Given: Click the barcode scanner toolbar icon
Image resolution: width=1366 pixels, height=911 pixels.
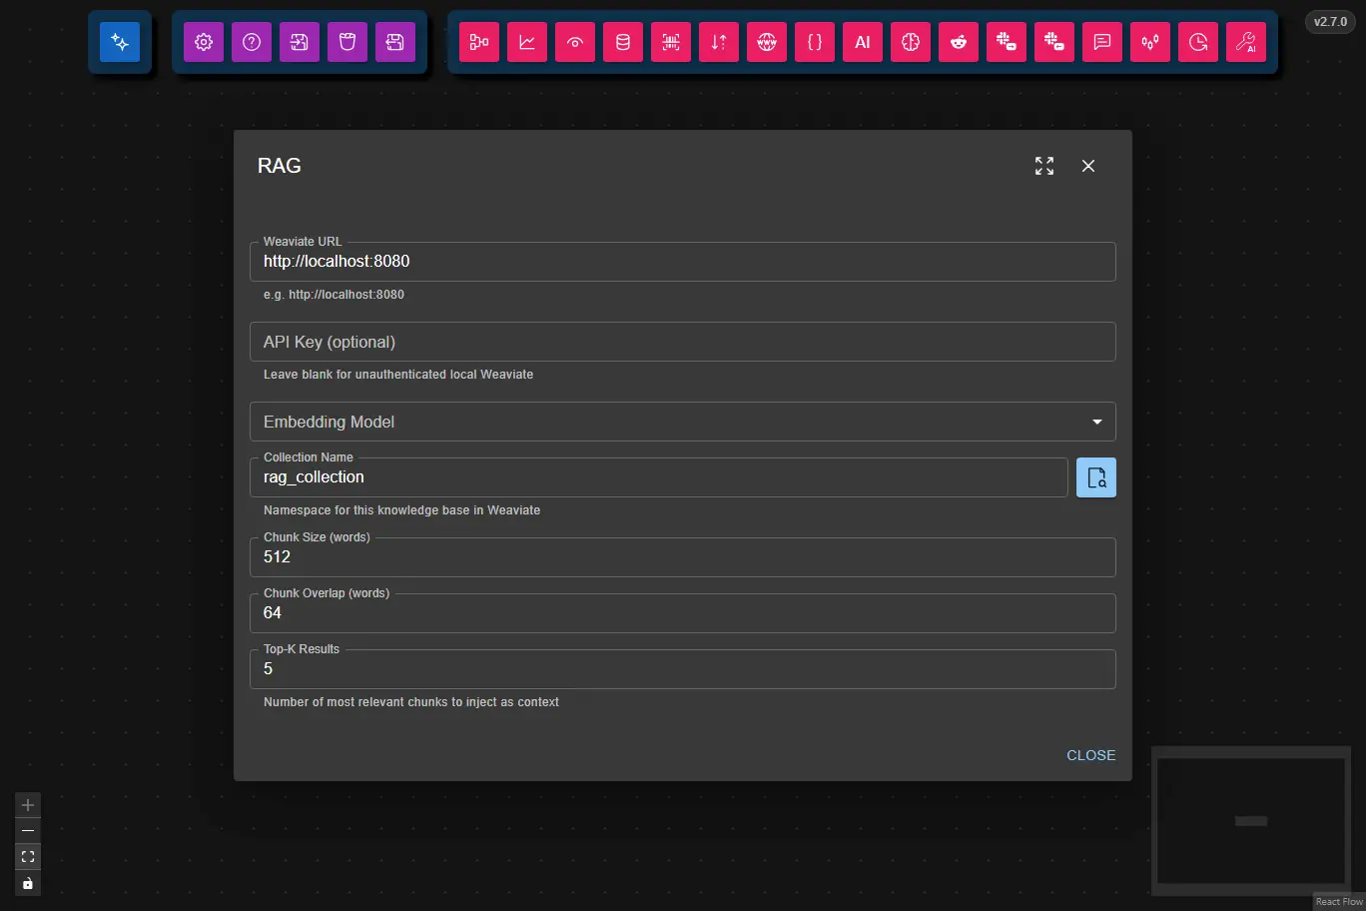Looking at the screenshot, I should pos(671,42).
